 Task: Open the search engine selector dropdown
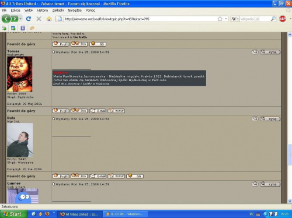tap(235, 19)
